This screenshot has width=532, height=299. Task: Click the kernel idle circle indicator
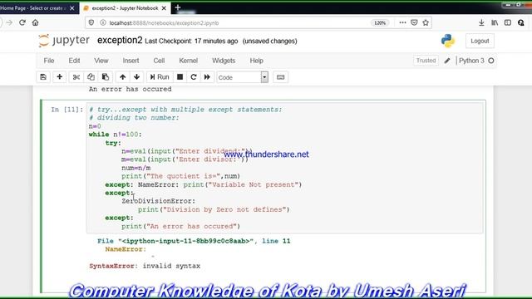491,61
